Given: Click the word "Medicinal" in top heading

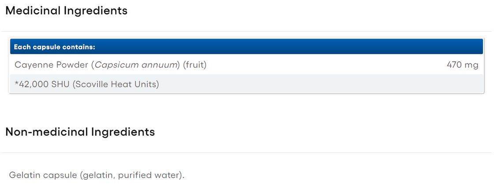Looking at the screenshot, I should pos(33,11).
